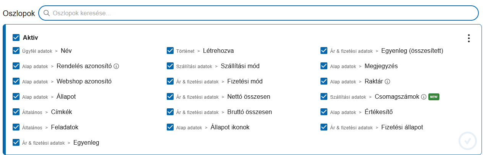
Task: Select the Címkék column label
Action: [x=62, y=112]
